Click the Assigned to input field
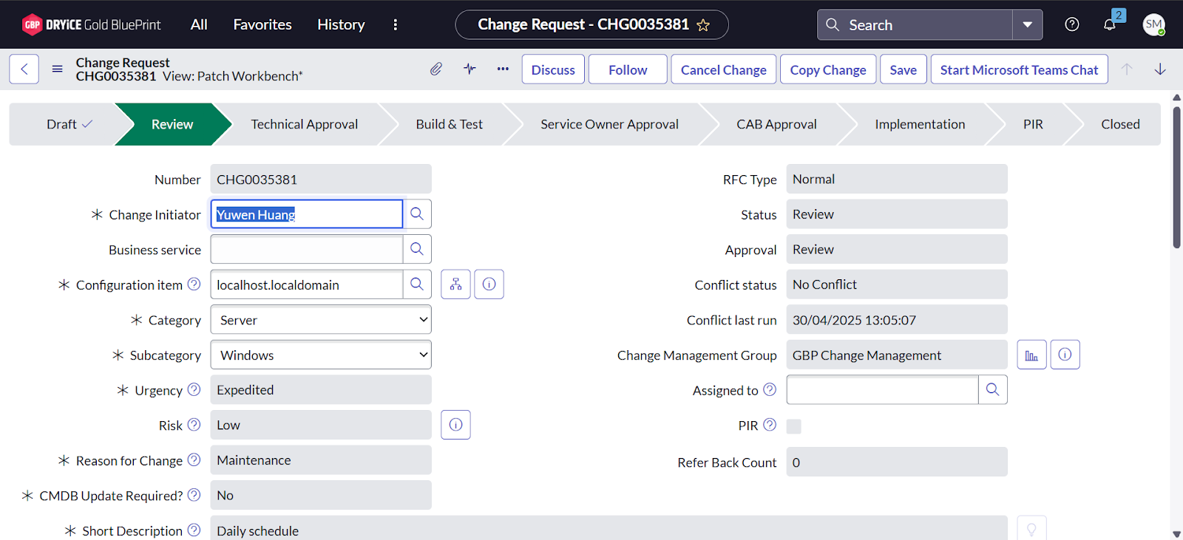The image size is (1183, 540). coord(882,390)
